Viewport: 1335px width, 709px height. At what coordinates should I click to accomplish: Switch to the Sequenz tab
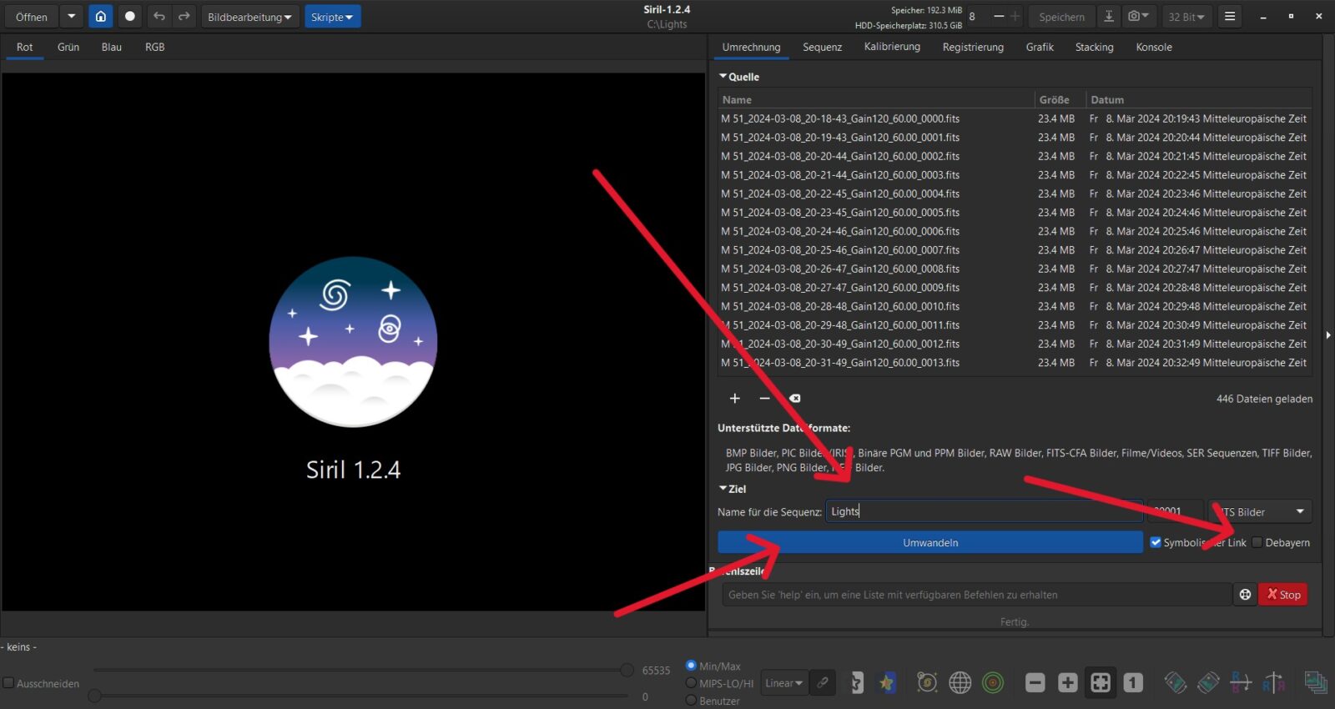point(822,47)
